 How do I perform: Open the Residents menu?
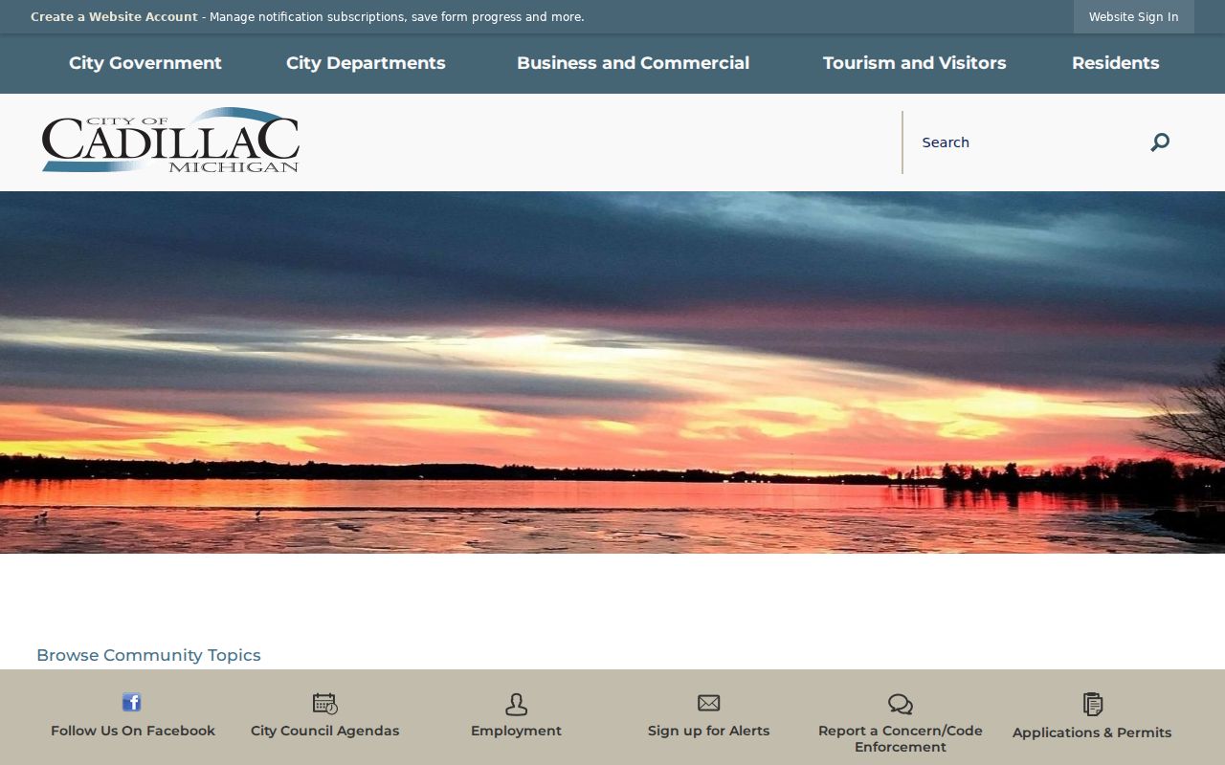click(x=1116, y=63)
